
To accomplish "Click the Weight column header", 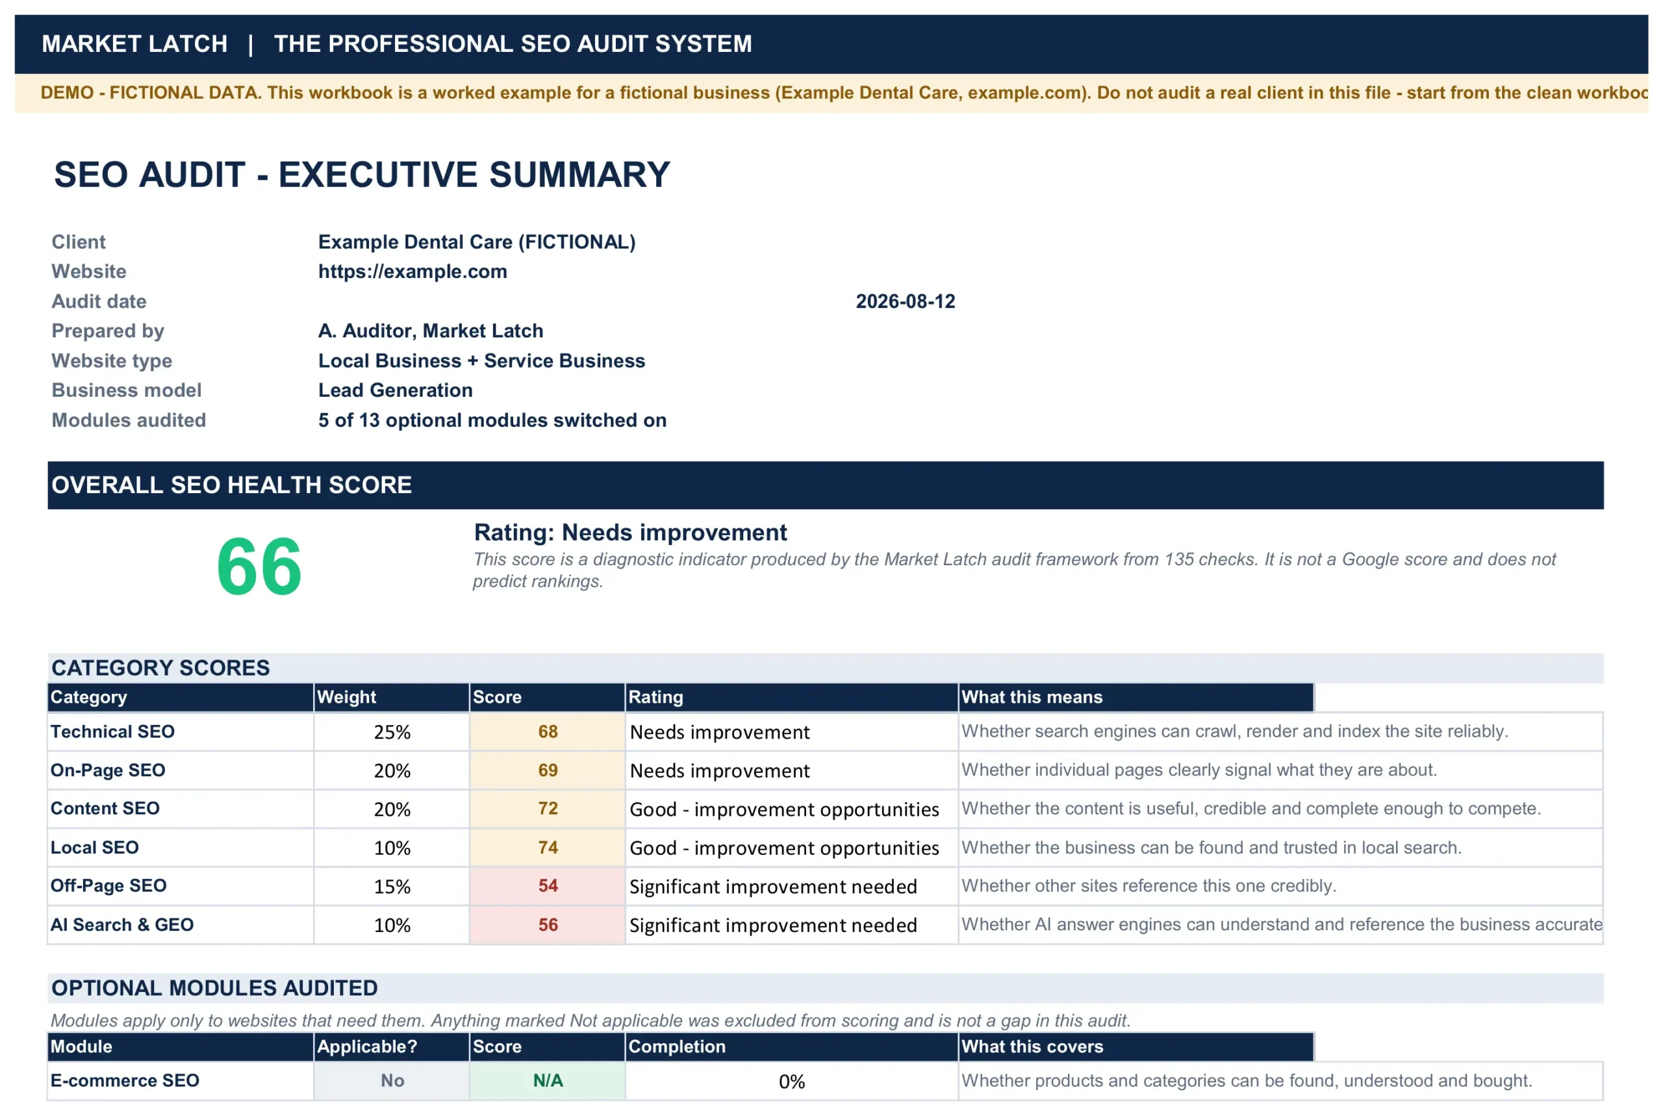I will (x=391, y=698).
